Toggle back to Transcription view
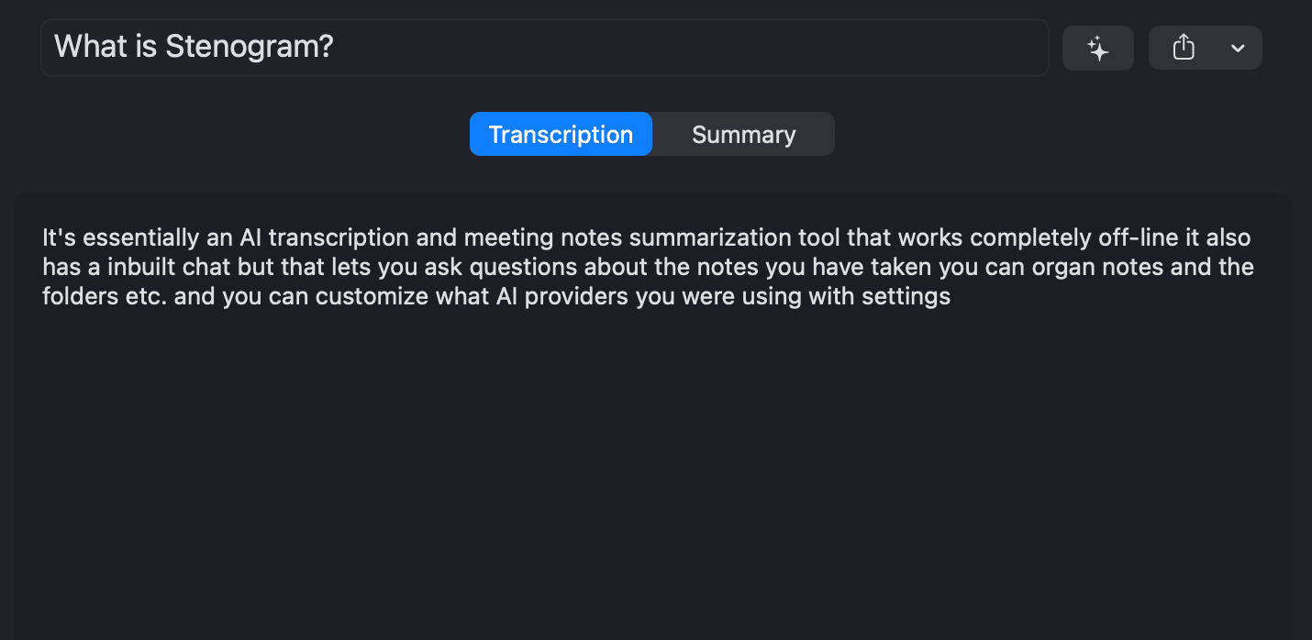Viewport: 1312px width, 640px height. 561,134
